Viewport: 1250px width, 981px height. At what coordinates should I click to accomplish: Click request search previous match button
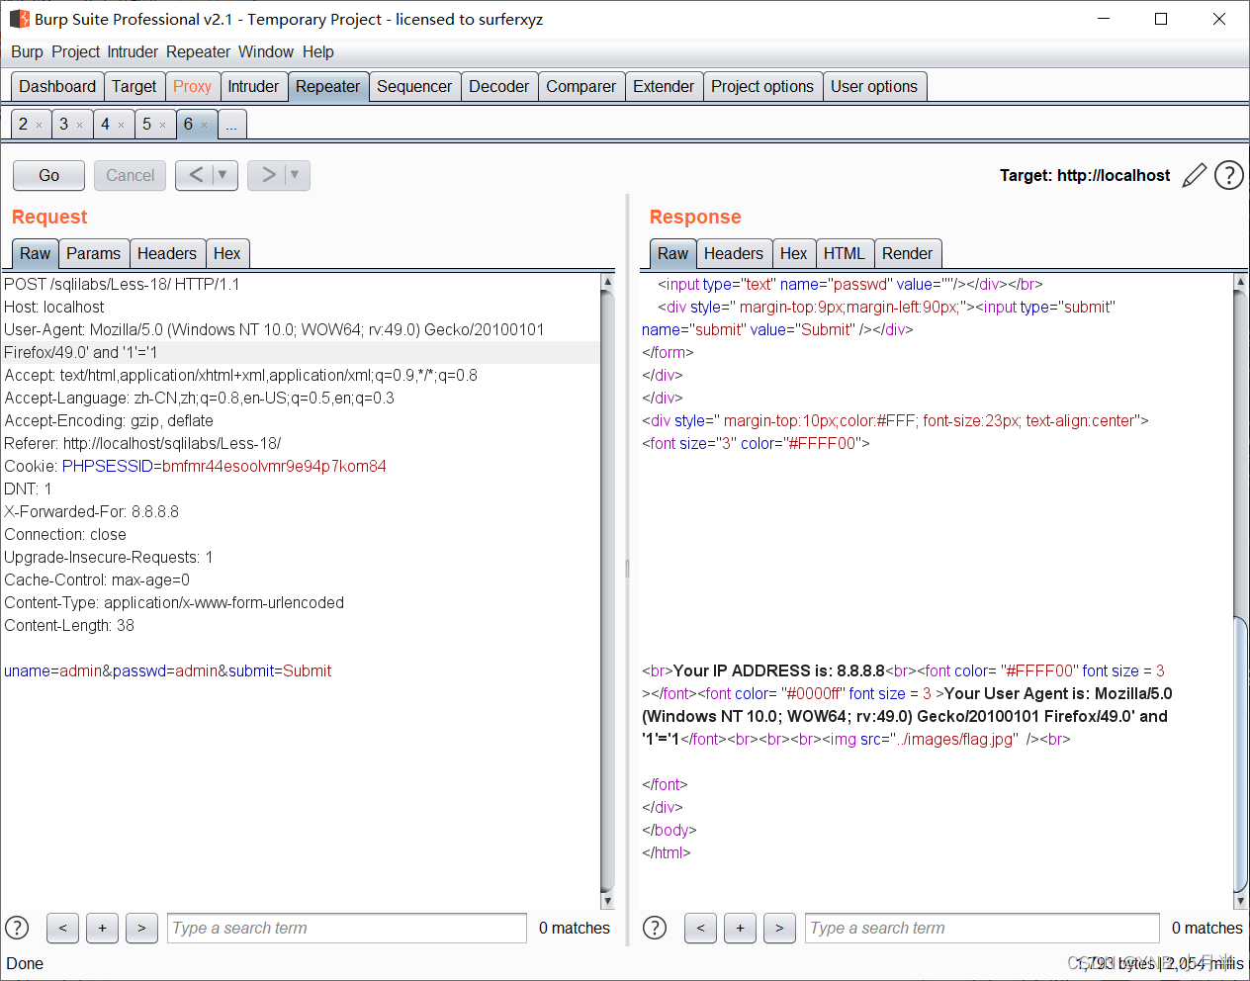pyautogui.click(x=62, y=928)
